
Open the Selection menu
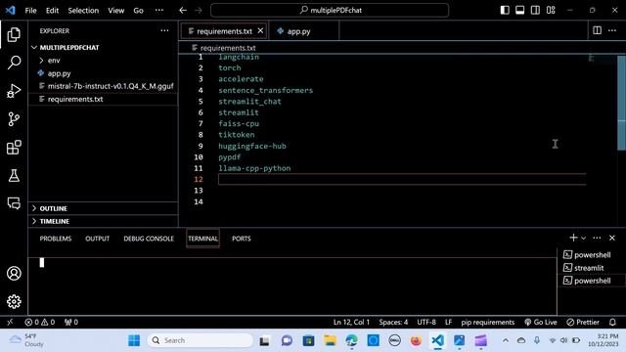point(83,11)
